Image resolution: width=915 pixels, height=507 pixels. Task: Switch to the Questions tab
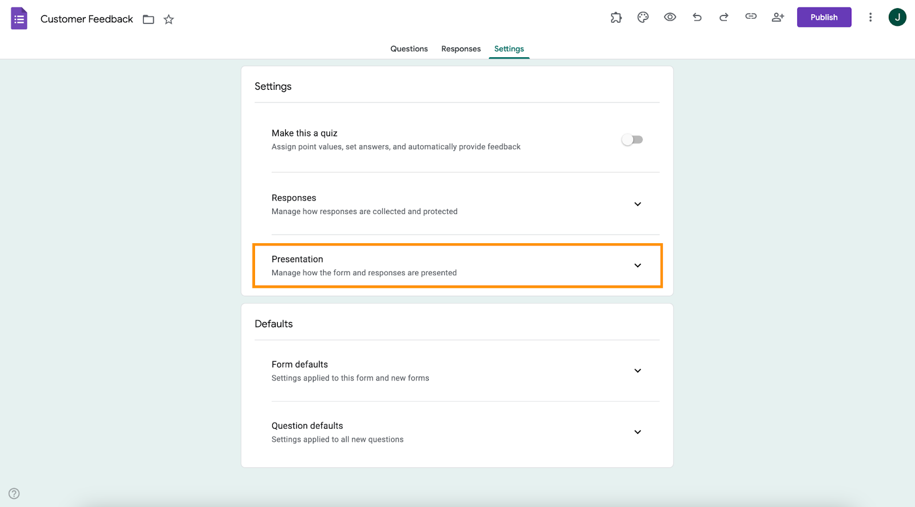click(409, 49)
